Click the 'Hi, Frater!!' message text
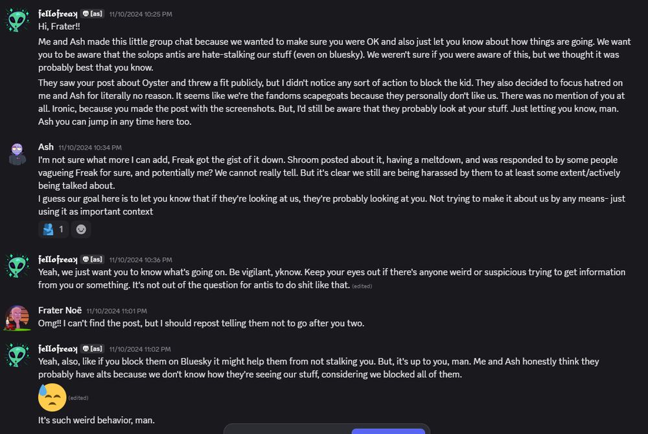Viewport: 648px width, 434px height. click(59, 27)
